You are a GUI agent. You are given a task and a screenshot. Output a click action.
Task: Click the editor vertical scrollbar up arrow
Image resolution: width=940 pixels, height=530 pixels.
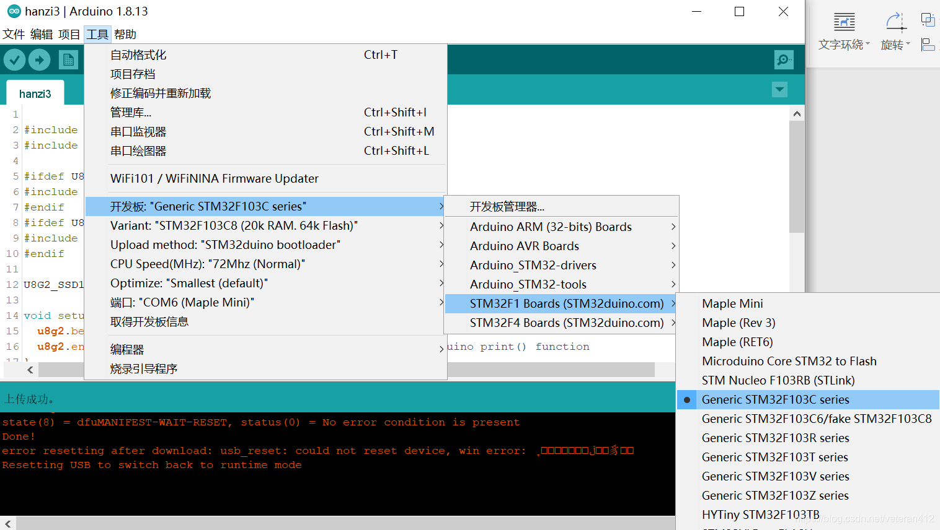click(797, 113)
